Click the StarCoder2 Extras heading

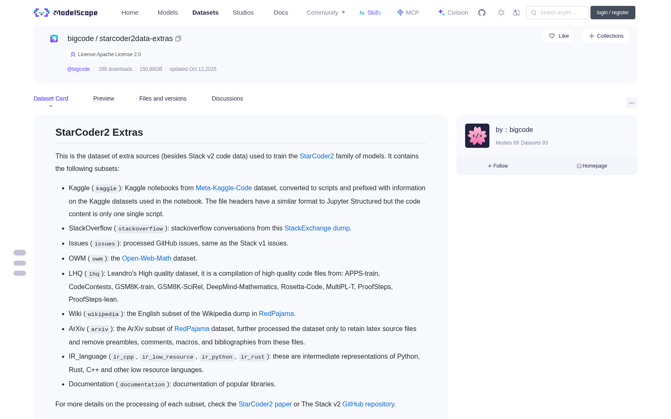(99, 132)
